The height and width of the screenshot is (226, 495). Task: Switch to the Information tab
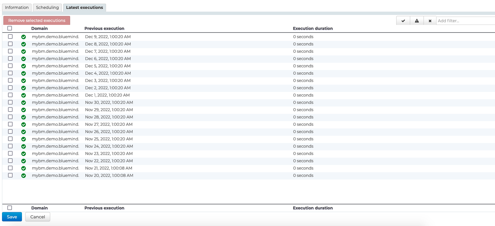(x=17, y=8)
